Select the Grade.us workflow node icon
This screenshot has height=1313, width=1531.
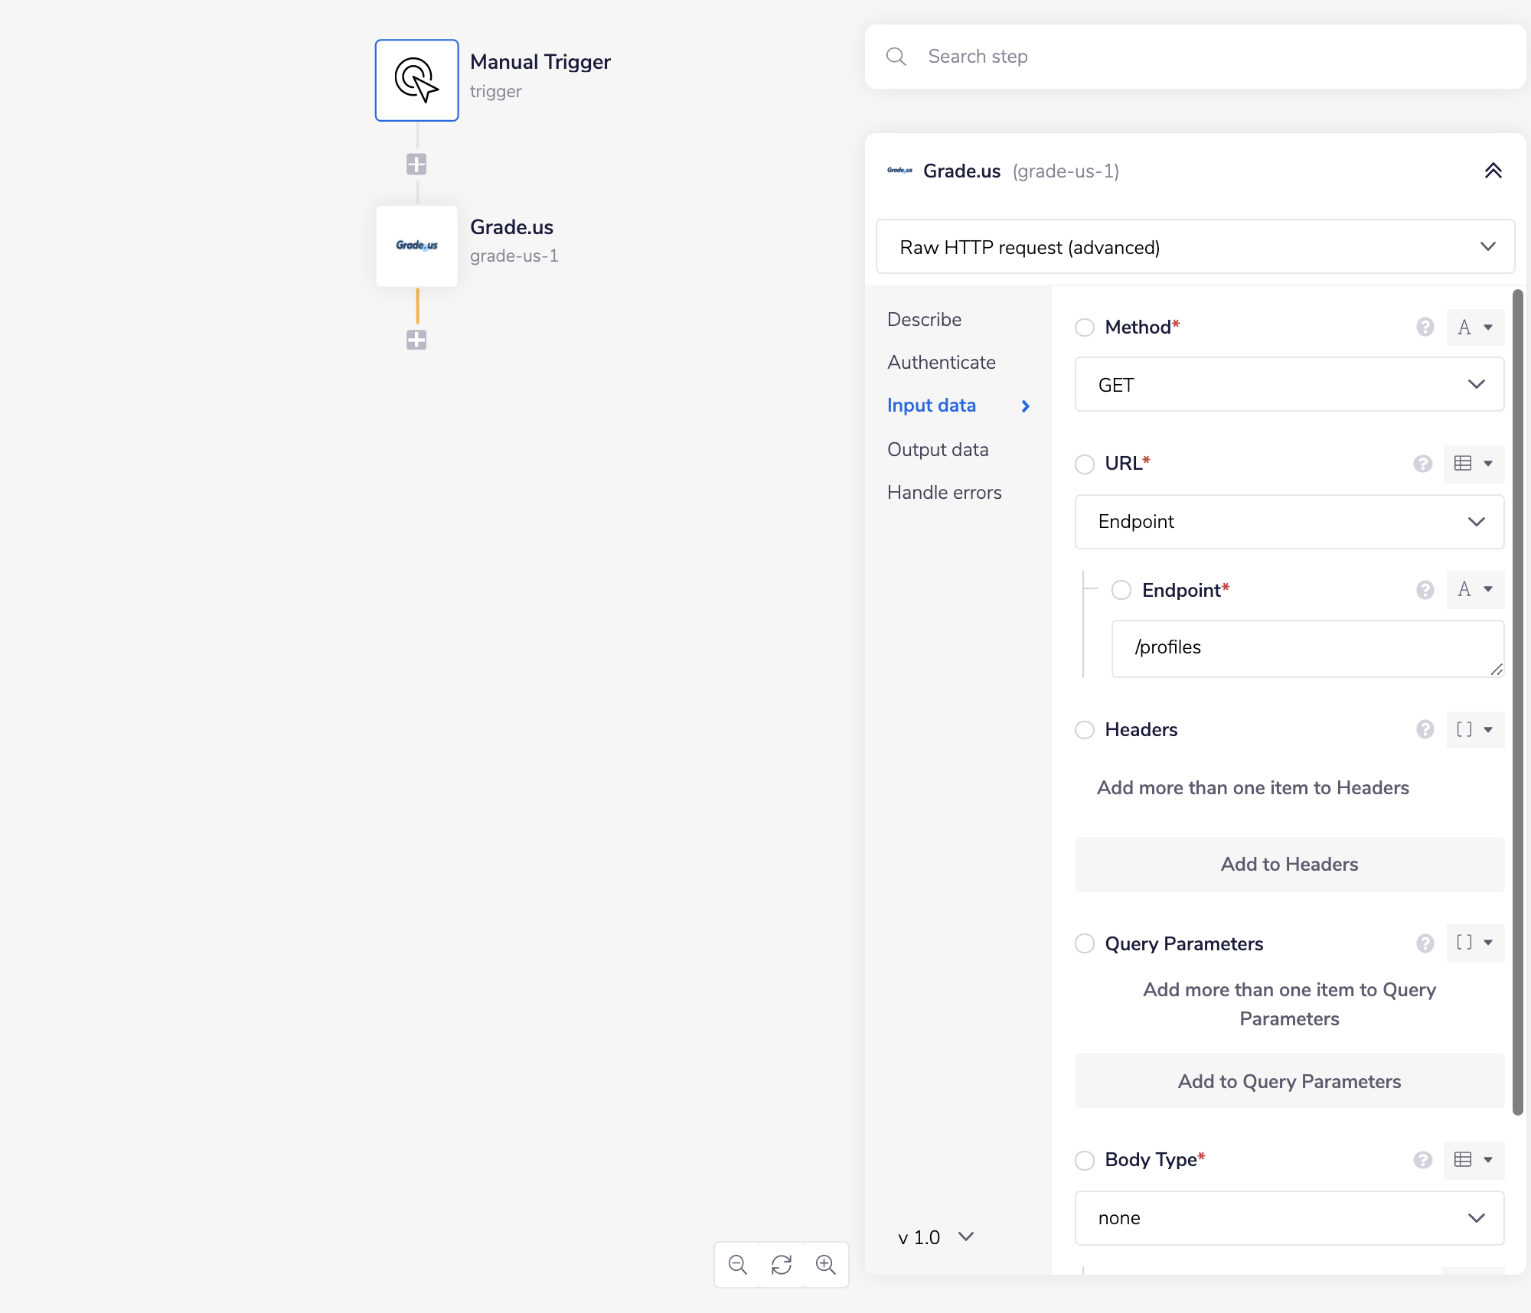point(416,246)
